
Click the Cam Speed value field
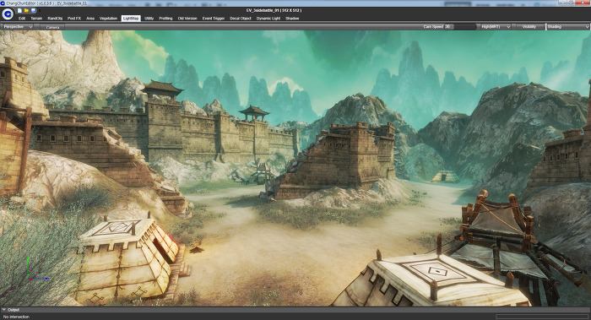click(x=449, y=27)
